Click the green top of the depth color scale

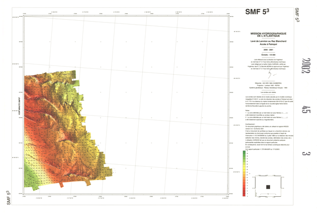[245, 153]
